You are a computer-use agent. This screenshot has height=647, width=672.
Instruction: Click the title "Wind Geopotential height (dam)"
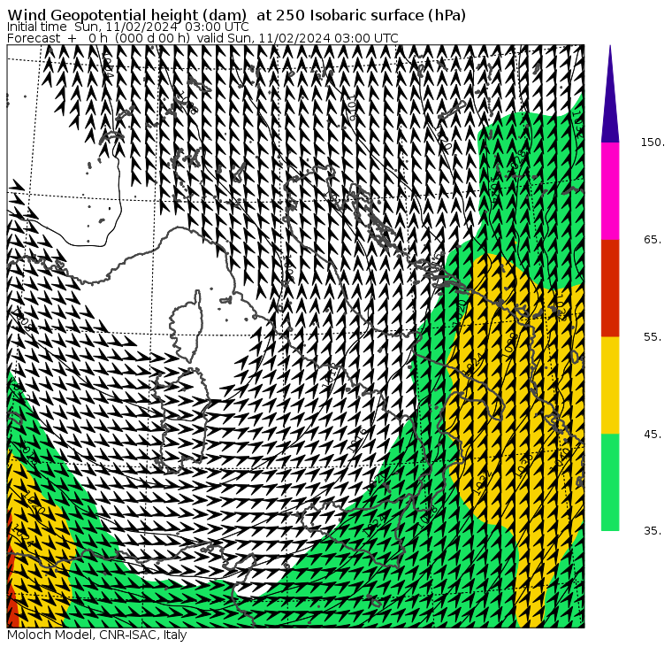pos(126,15)
